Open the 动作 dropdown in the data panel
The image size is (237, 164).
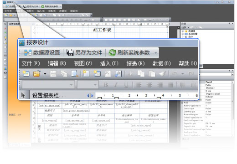coord(185,27)
